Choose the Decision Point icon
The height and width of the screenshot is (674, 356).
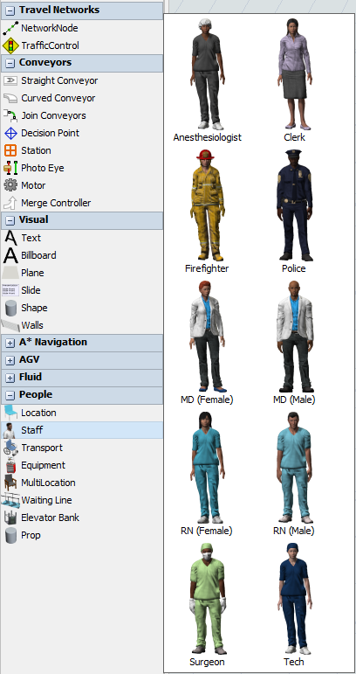click(x=10, y=133)
